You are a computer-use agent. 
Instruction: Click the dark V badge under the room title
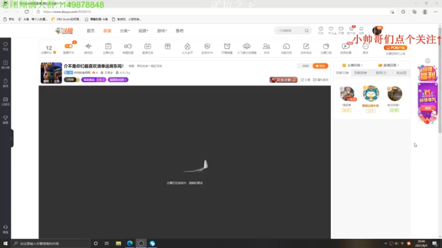tap(72, 80)
